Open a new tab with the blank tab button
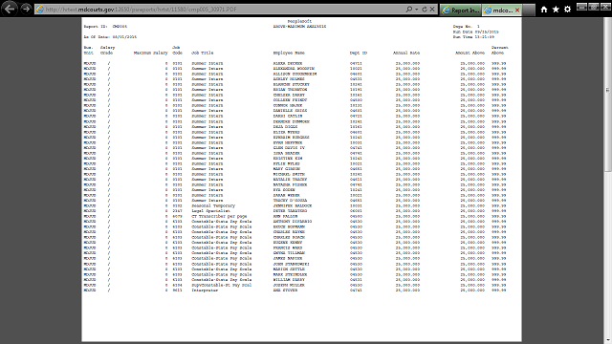612x344 pixels. click(x=529, y=11)
